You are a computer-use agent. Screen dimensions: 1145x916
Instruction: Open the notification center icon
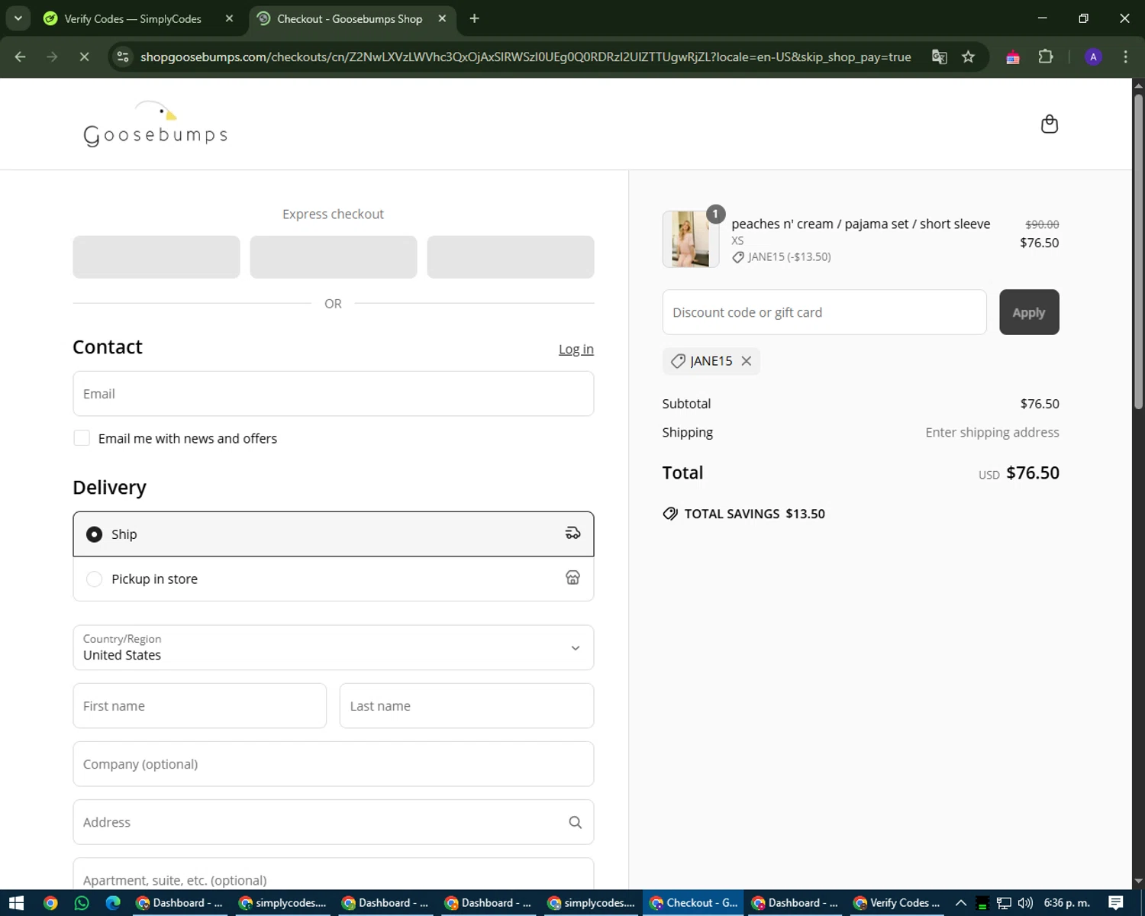pos(1116,903)
